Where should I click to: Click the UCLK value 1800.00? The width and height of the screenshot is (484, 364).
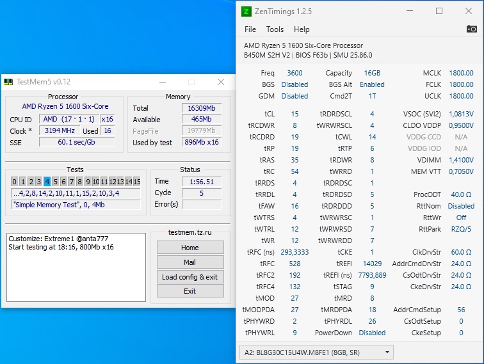click(461, 96)
